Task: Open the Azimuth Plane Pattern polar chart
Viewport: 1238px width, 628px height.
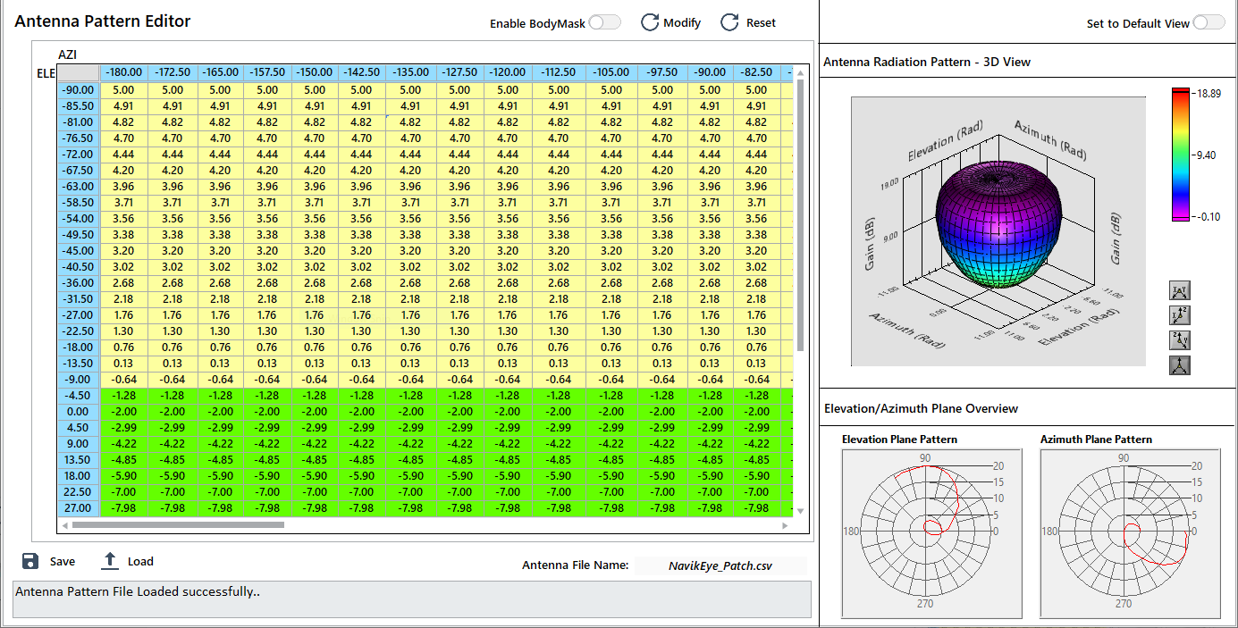Action: tap(1131, 532)
